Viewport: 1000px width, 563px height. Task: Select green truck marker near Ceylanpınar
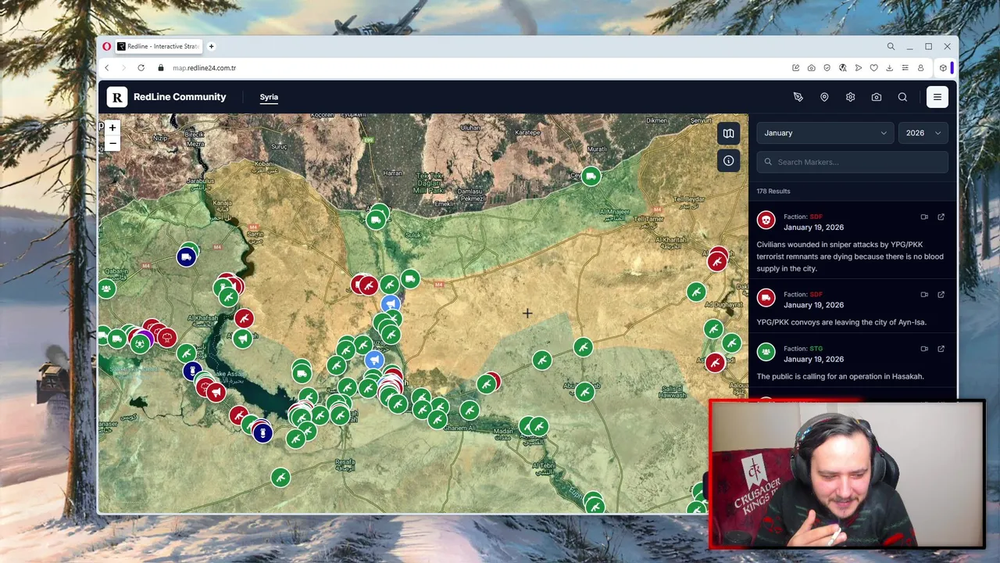[591, 176]
